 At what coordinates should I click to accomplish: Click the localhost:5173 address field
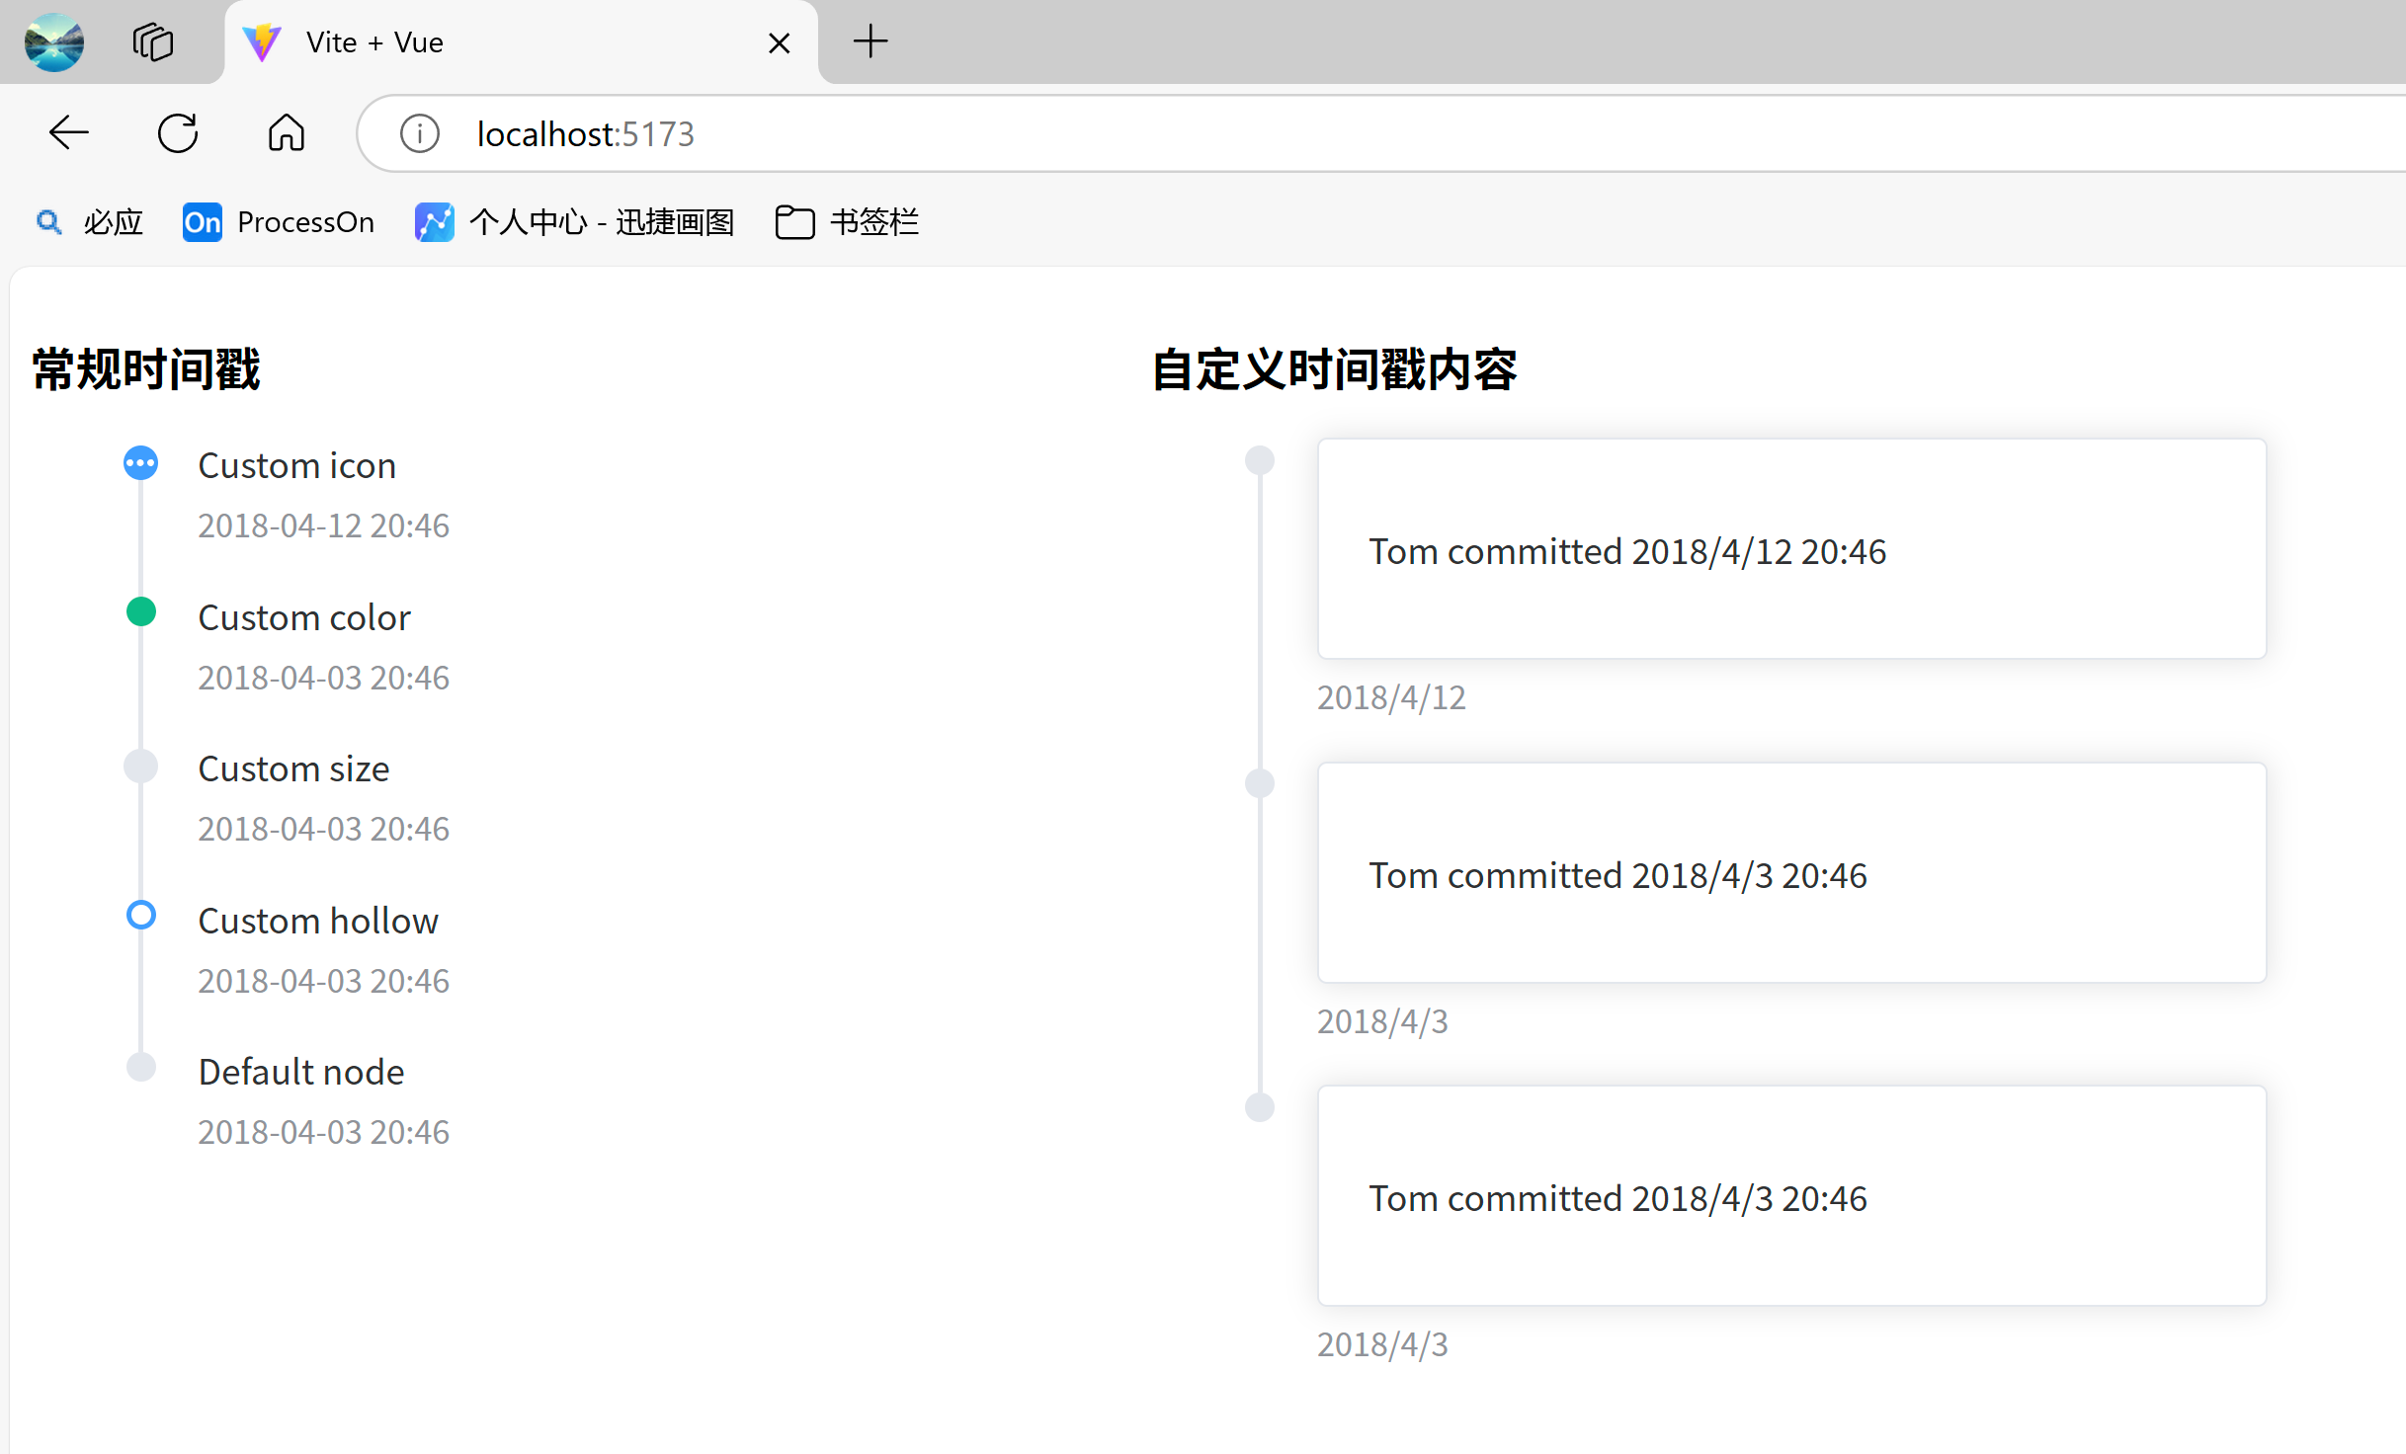pyautogui.click(x=1186, y=133)
